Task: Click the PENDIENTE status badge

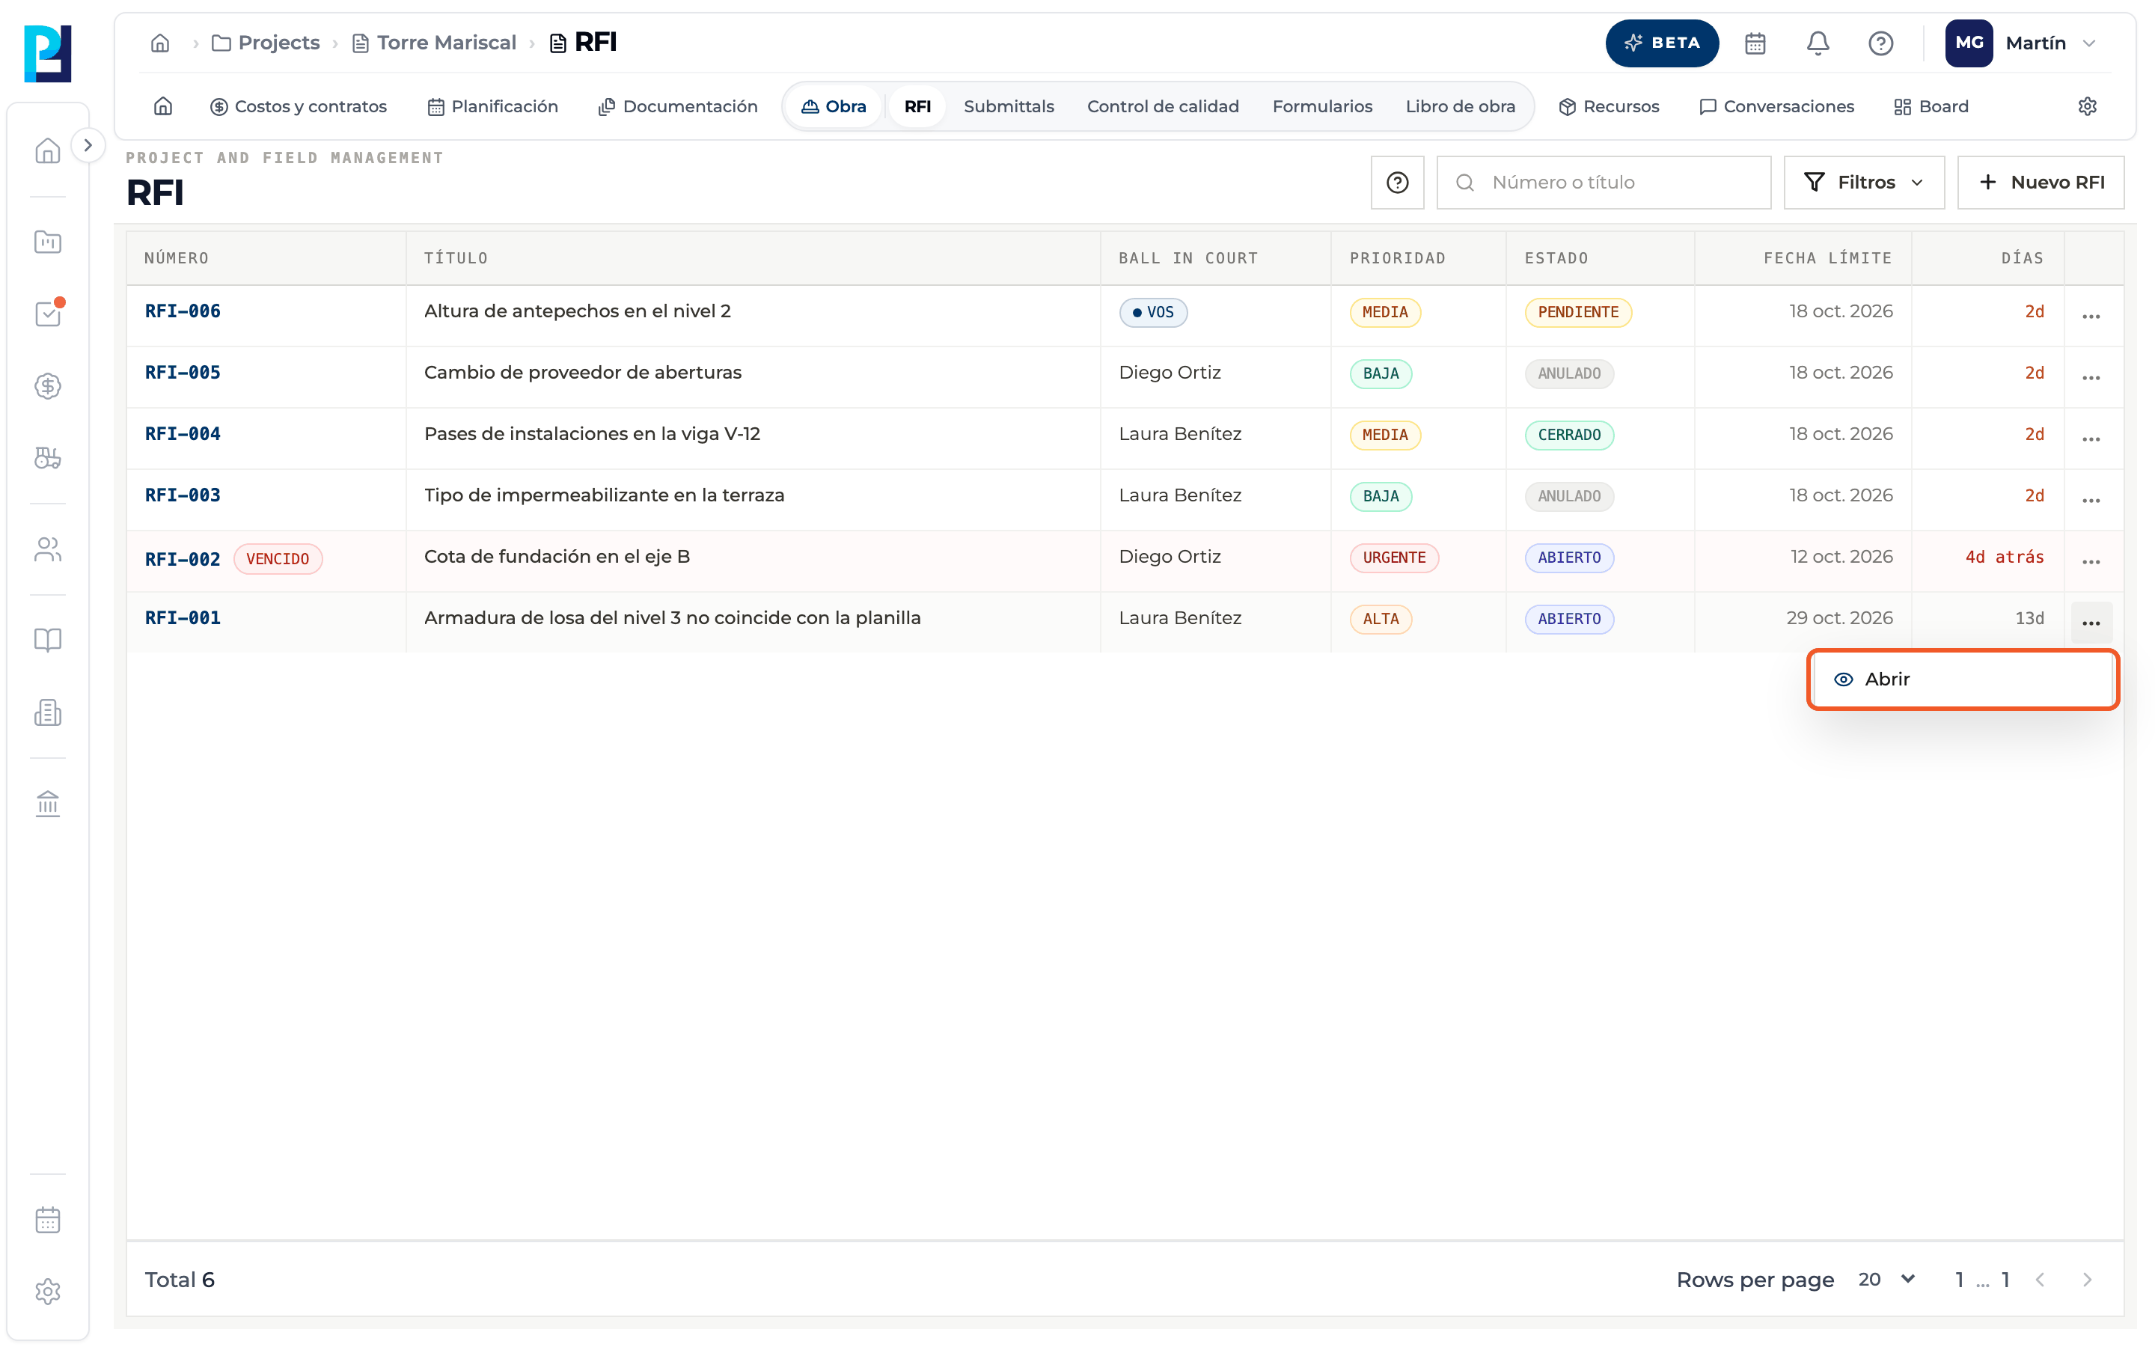Action: click(x=1578, y=312)
